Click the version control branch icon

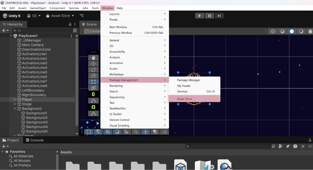[x=82, y=16]
